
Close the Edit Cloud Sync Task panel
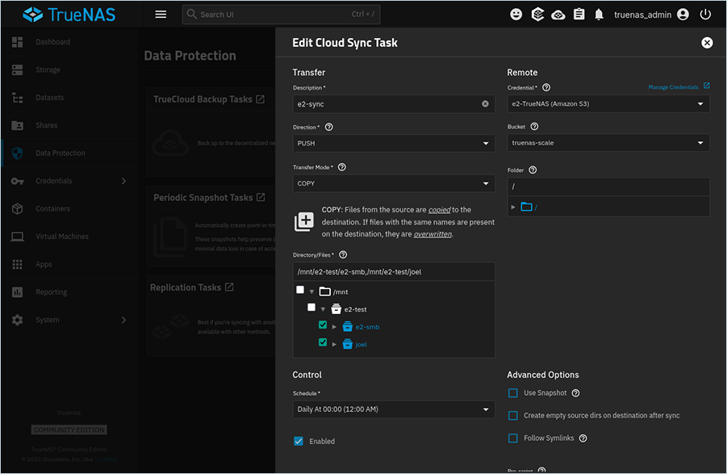[707, 43]
